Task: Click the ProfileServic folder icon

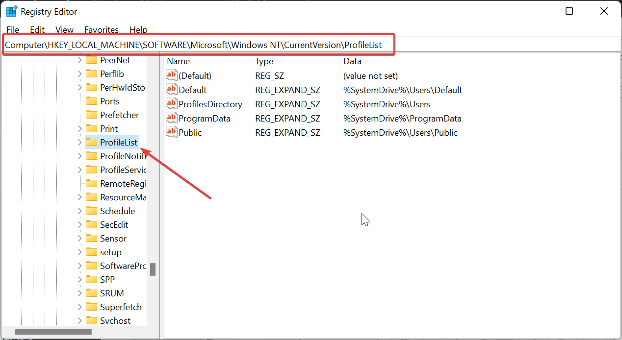Action: [92, 170]
